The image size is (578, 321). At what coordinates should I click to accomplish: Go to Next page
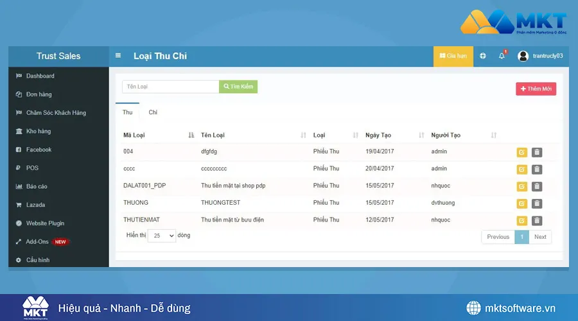[x=540, y=237]
